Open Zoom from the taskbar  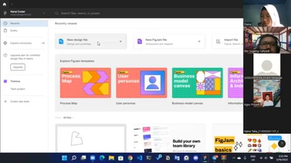click(x=93, y=158)
